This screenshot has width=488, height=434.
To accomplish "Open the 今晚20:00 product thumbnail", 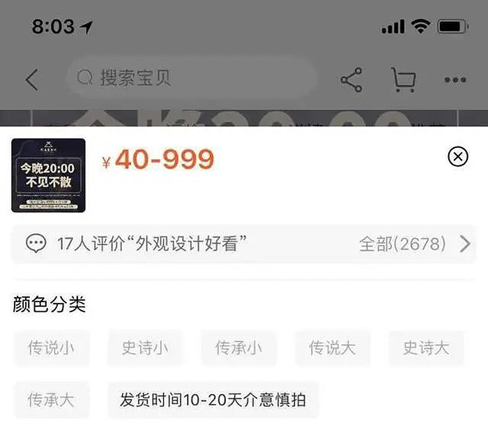I will 48,175.
